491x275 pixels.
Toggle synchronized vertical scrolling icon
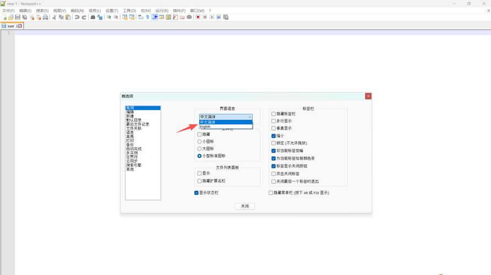pyautogui.click(x=124, y=17)
